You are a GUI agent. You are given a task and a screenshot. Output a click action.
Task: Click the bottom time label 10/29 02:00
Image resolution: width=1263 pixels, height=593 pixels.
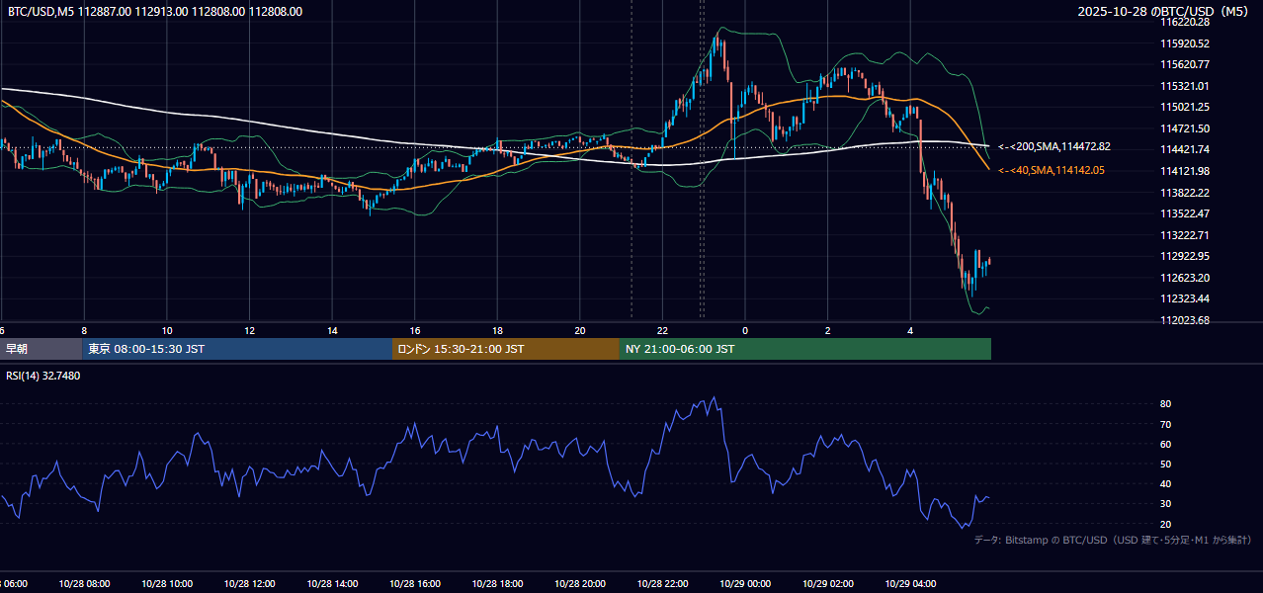click(828, 584)
